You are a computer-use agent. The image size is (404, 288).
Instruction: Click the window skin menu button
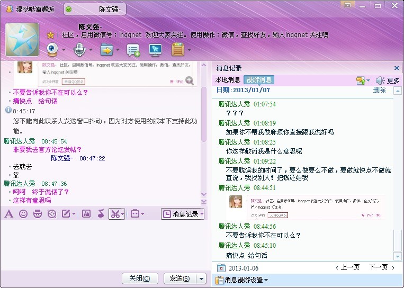[x=347, y=5]
